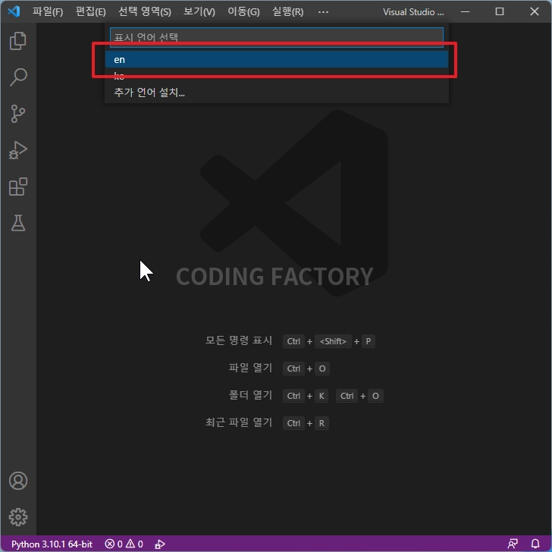Open the 파일(F) menu
The height and width of the screenshot is (552, 552).
coord(48,11)
